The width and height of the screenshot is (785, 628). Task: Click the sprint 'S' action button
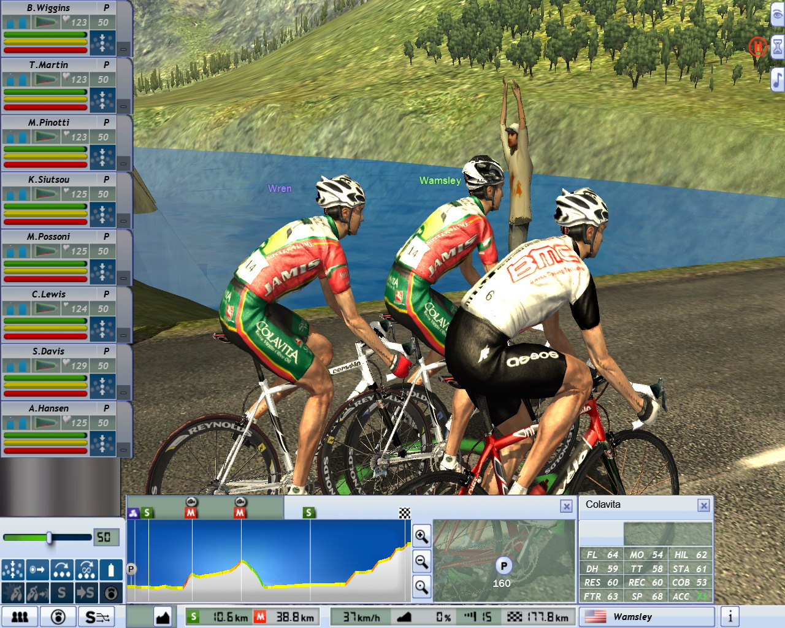pyautogui.click(x=61, y=592)
